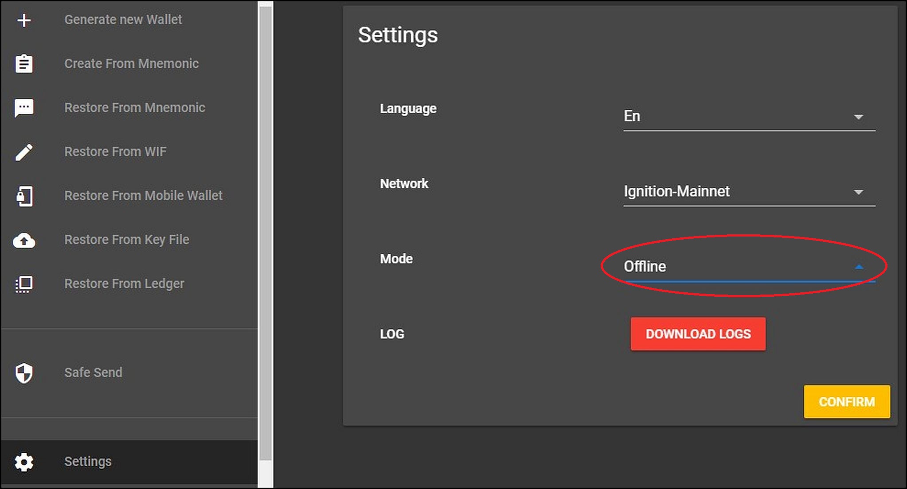Screen dimensions: 907x489
Task: Open the Safe Send menu entry
Action: pos(94,373)
